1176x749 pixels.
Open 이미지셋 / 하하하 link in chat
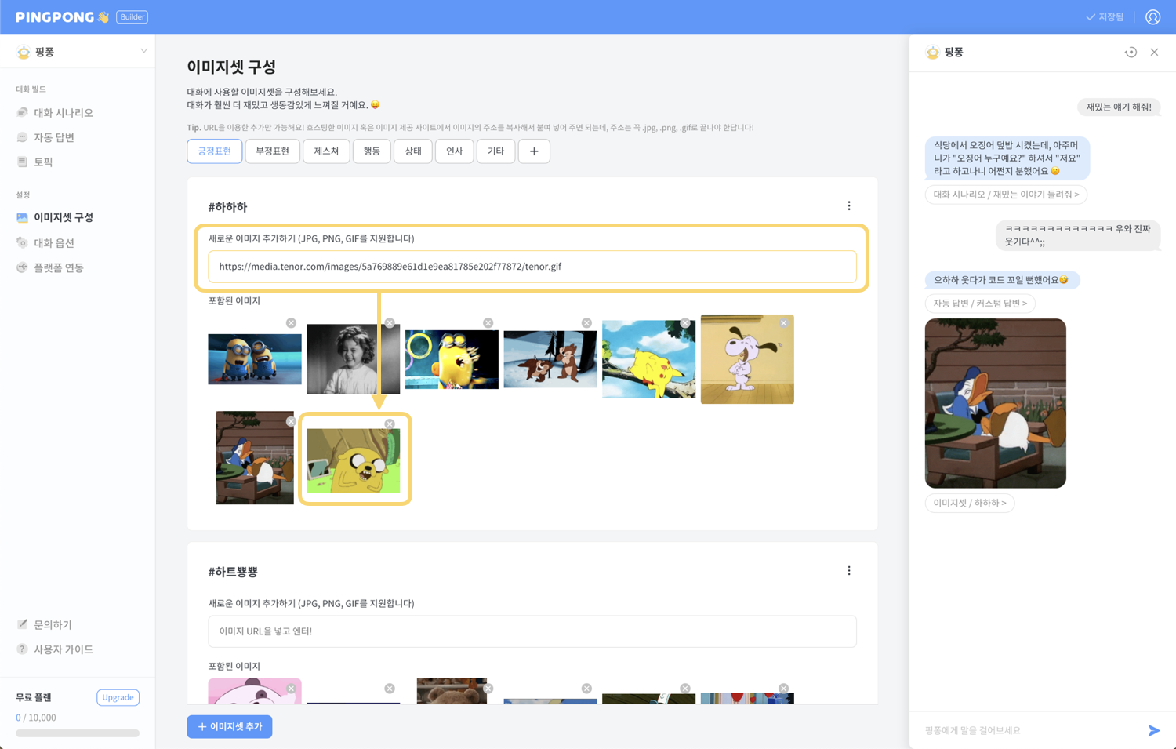(970, 503)
